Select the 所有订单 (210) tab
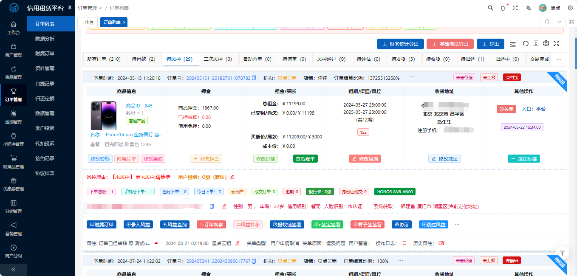577x276 pixels. point(104,59)
